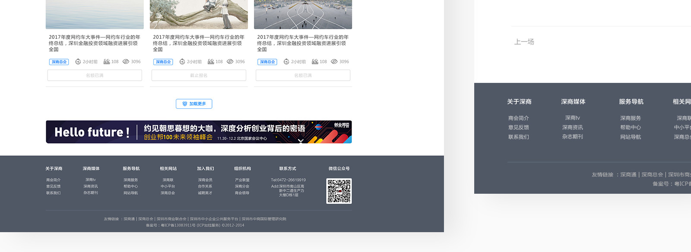Click the 粤ICP备13083911号 record number text

point(178,225)
